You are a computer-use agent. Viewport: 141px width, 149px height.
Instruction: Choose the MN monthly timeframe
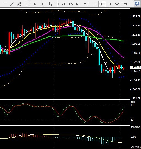click(x=125, y=4)
